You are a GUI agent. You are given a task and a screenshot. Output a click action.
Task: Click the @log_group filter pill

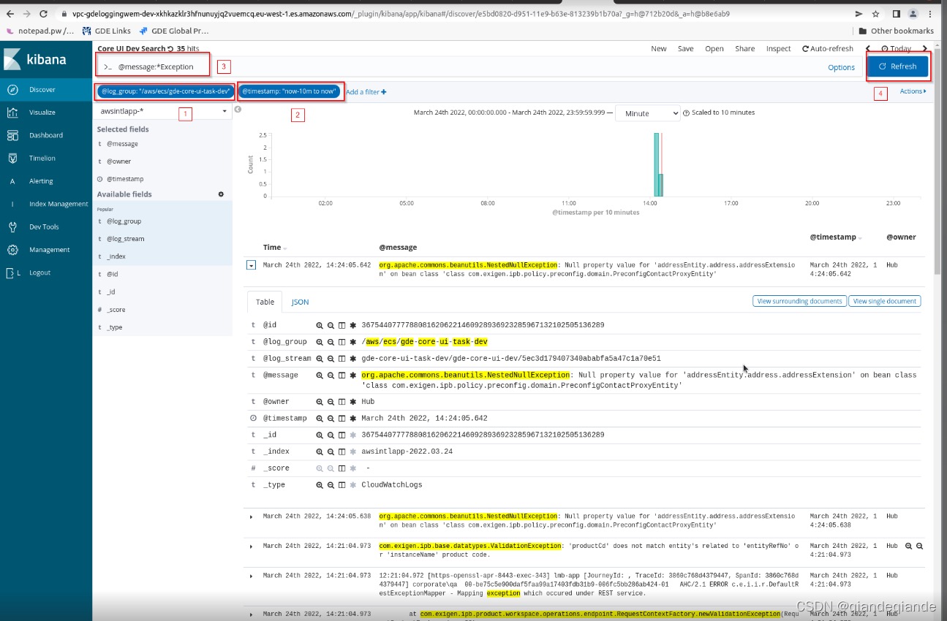166,91
